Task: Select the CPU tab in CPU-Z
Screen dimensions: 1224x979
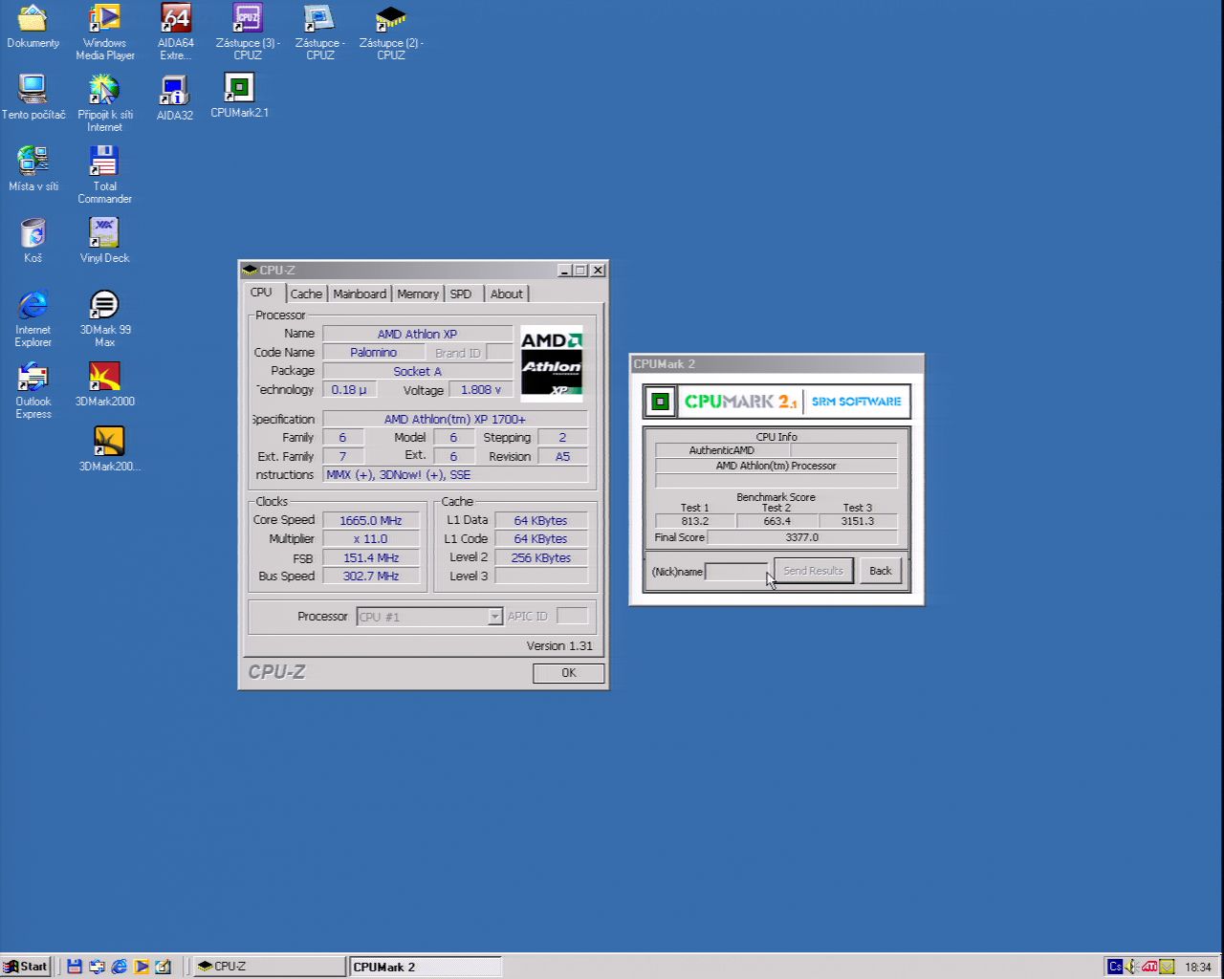Action: coord(262,293)
